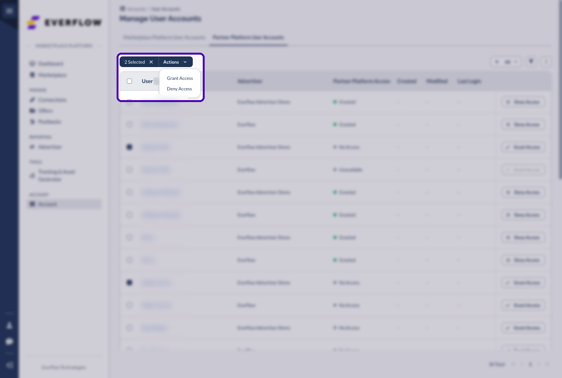Tick the select-all checkbox beside User header
The width and height of the screenshot is (562, 378).
coord(129,81)
